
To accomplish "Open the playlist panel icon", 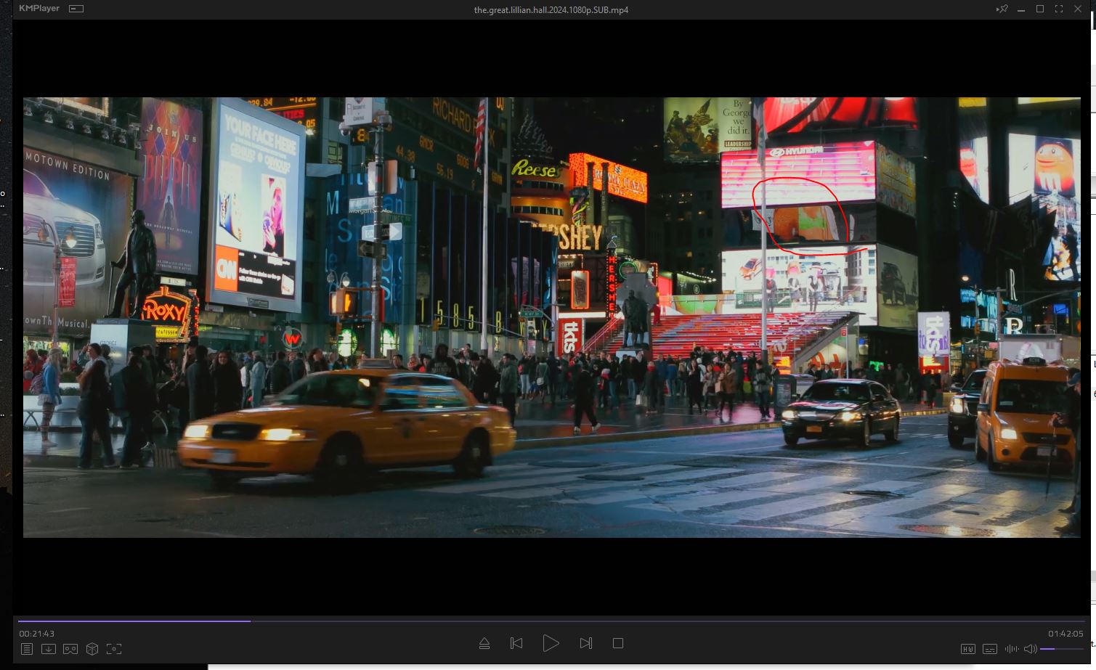I will point(26,649).
